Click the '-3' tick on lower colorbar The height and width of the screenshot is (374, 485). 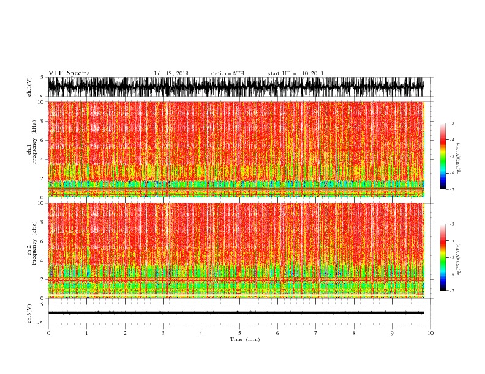451,224
